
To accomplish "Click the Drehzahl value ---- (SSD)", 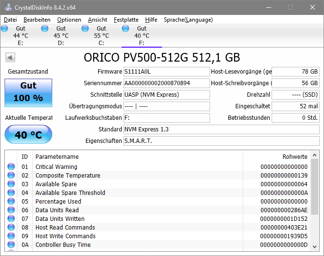I will click(296, 95).
